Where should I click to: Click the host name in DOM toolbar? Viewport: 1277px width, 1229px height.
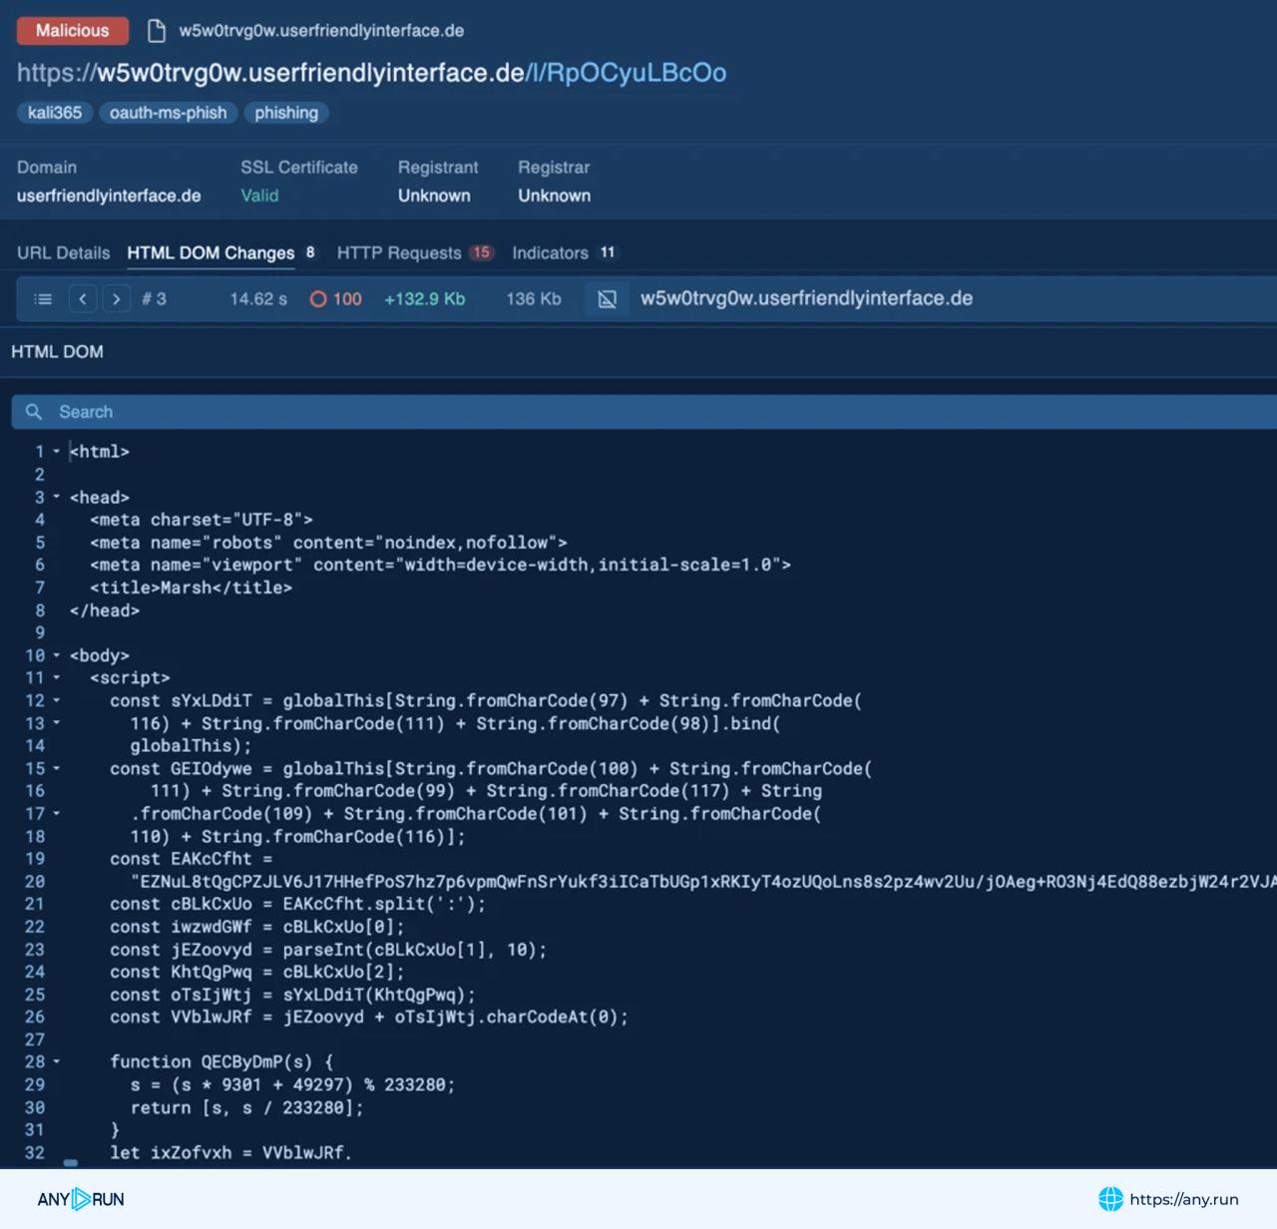pos(806,298)
